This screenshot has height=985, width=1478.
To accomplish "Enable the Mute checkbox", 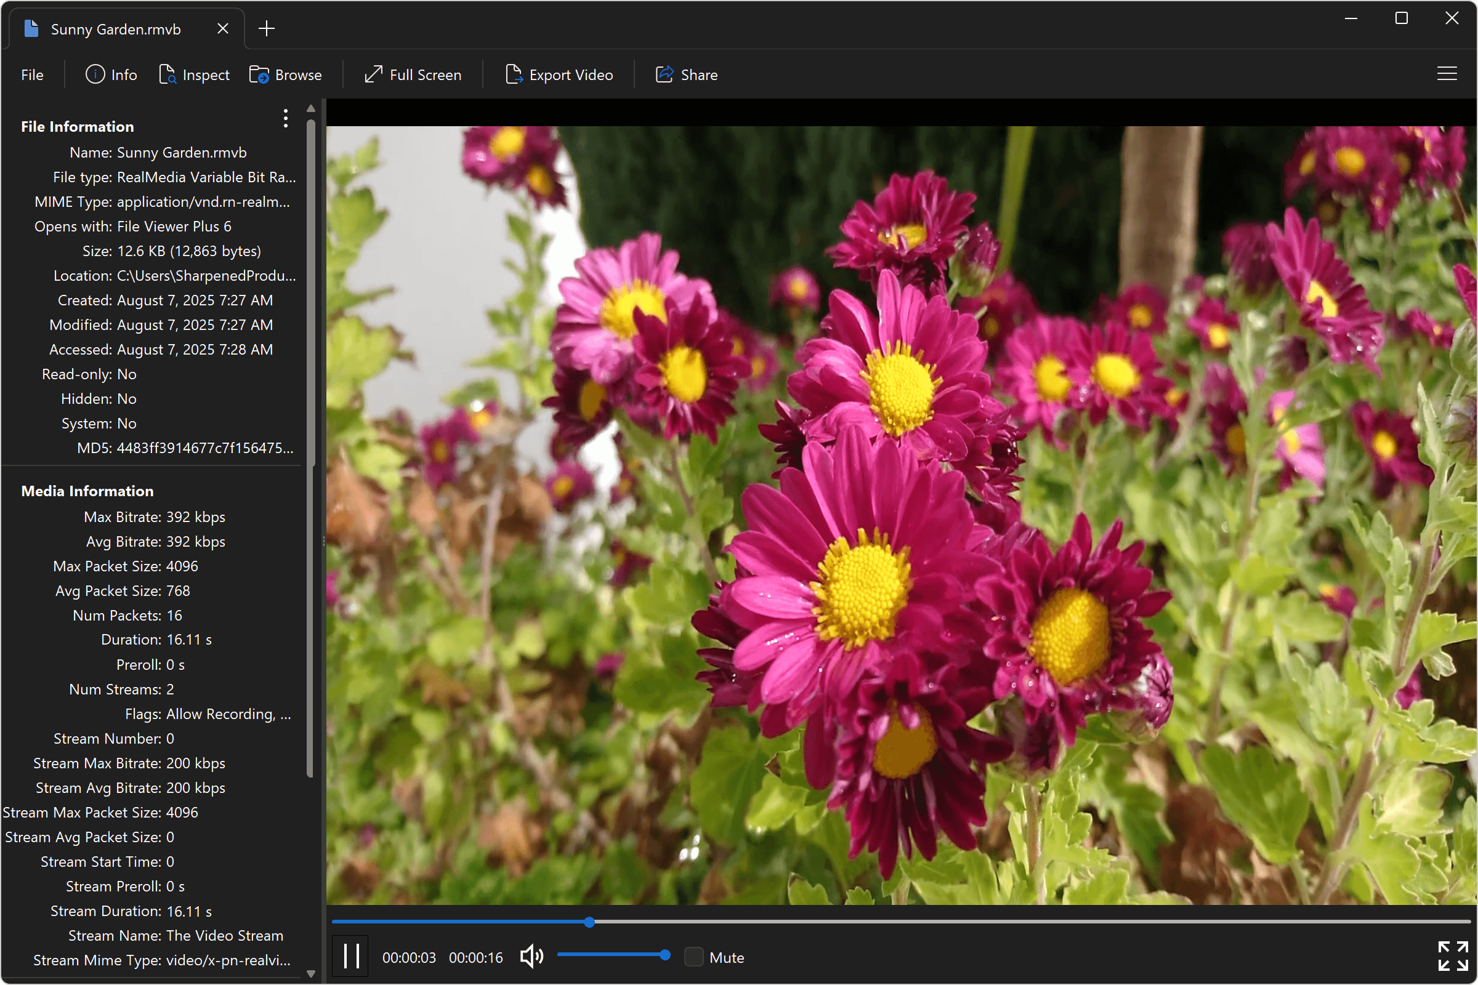I will (x=693, y=957).
